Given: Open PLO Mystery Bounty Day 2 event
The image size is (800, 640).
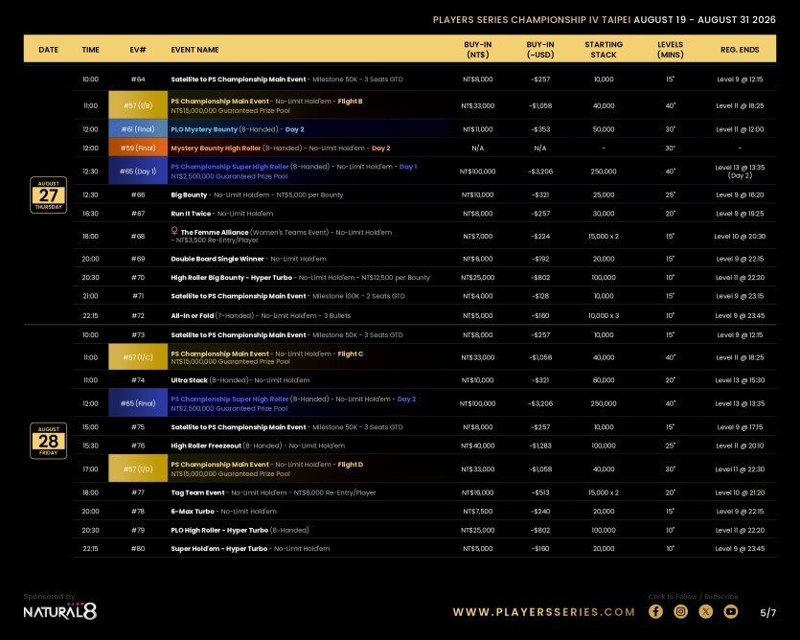Looking at the screenshot, I should (238, 129).
